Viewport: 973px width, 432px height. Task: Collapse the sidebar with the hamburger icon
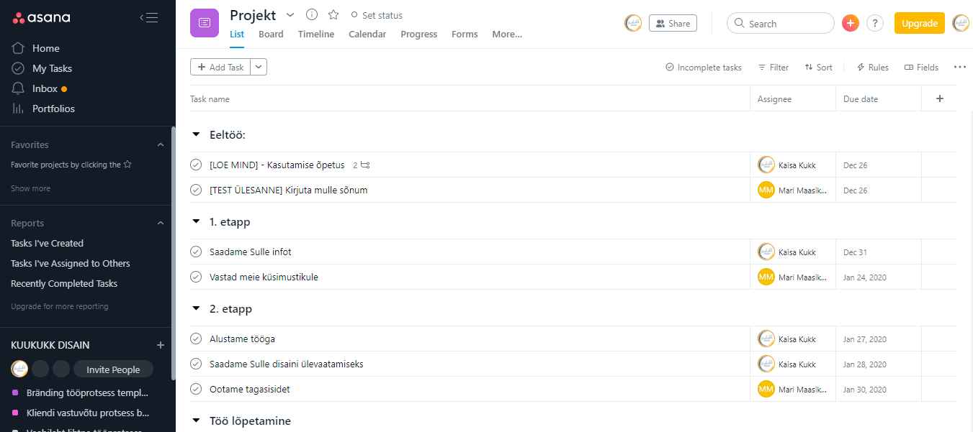click(149, 18)
